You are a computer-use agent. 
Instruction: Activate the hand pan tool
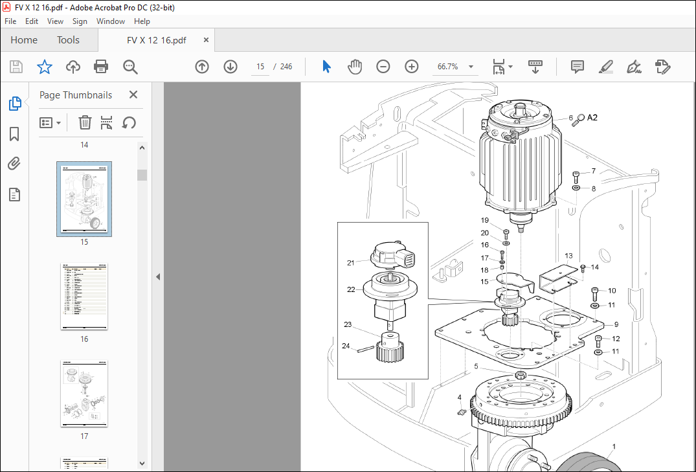tap(355, 67)
